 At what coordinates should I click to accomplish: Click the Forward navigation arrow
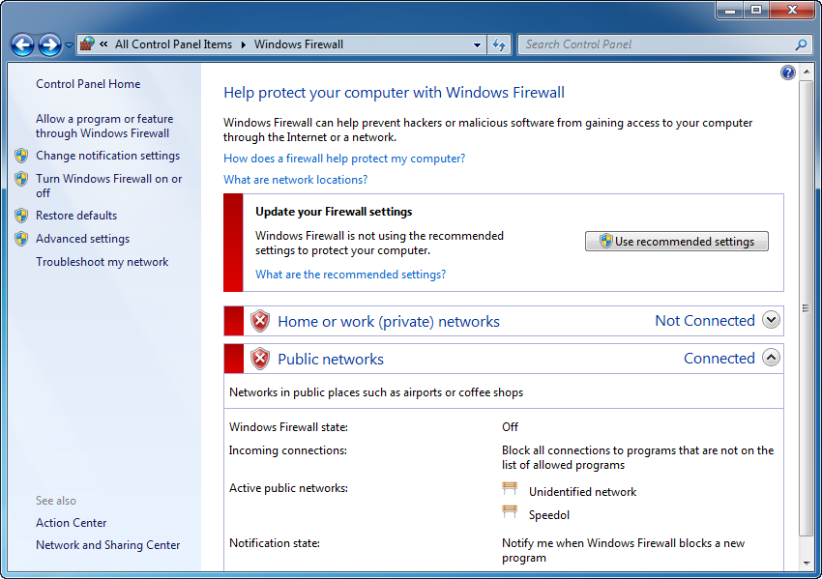(49, 45)
